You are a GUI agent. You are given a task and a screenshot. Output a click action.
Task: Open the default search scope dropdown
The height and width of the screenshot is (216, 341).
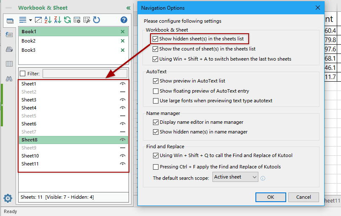235,177
